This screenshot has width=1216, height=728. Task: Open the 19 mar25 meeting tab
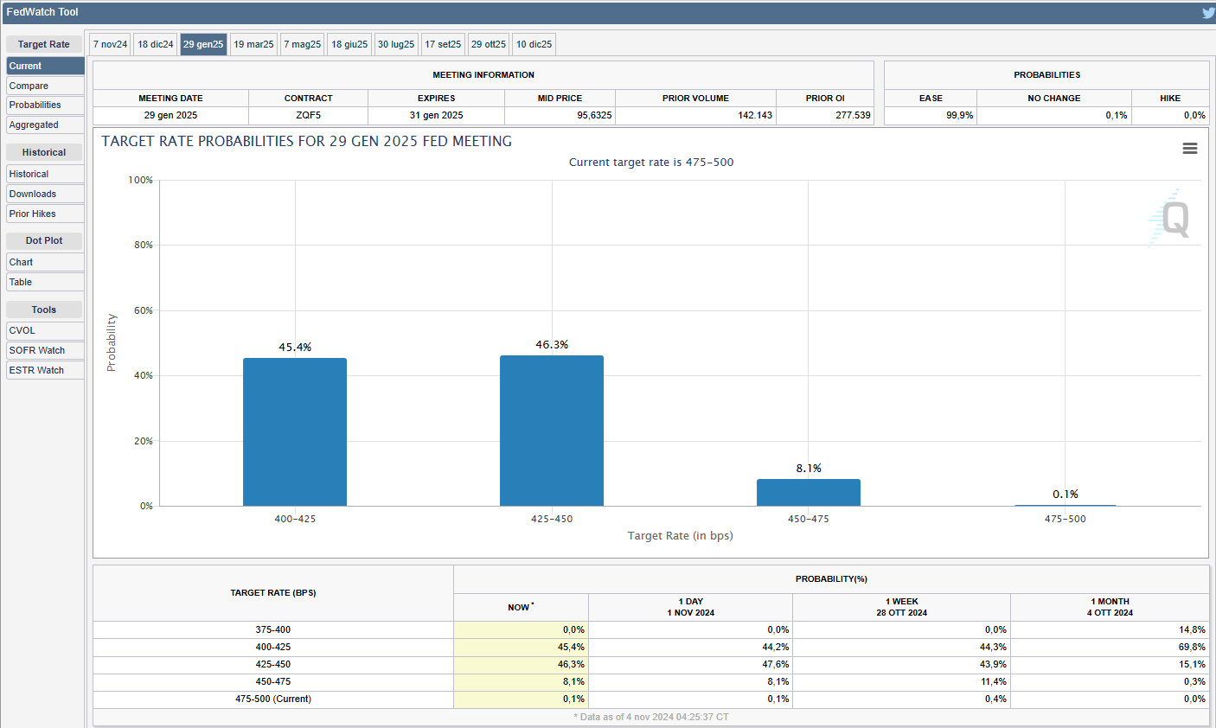coord(253,44)
